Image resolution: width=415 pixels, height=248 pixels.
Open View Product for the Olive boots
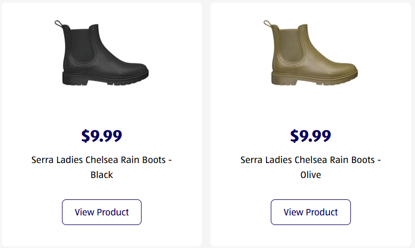(311, 212)
